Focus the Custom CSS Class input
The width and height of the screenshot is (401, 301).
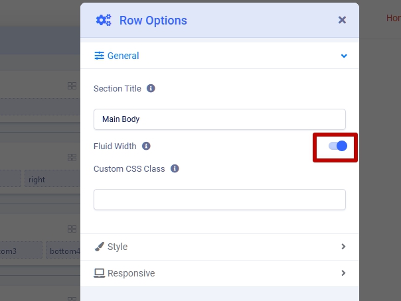(219, 200)
